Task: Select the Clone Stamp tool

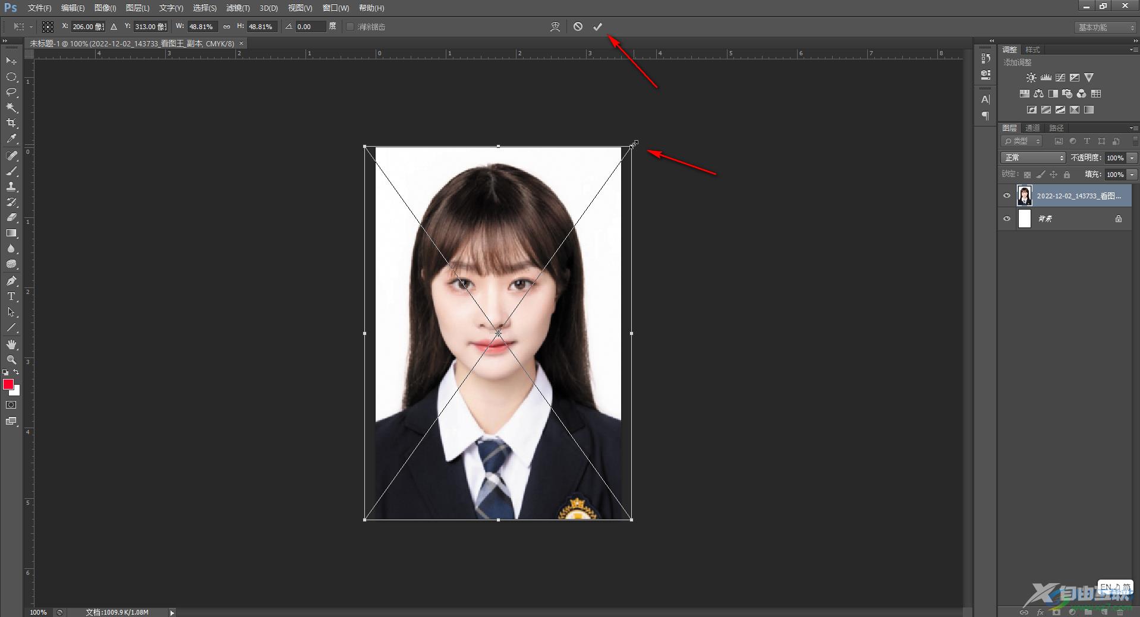Action: click(11, 186)
